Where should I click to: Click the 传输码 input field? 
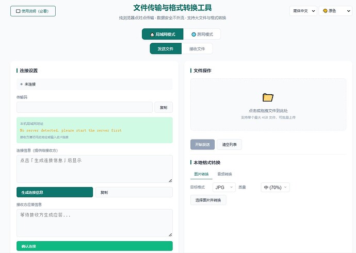[85, 108]
